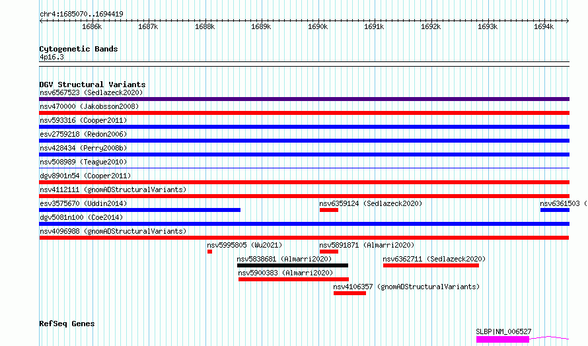The height and width of the screenshot is (346, 588).
Task: Click the 1692k ruler tick label
Action: point(431,27)
